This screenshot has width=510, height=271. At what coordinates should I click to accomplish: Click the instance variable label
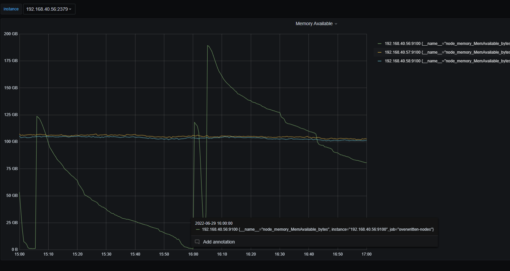[11, 9]
